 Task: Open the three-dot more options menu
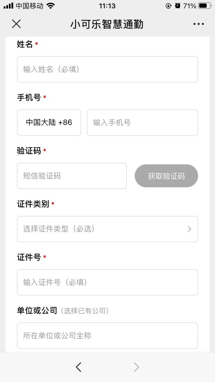click(198, 24)
